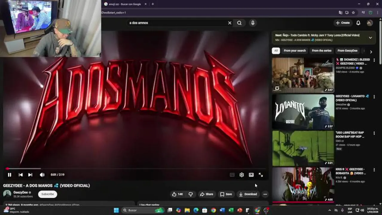The image size is (382, 215).
Task: Open Word from the taskbar
Action: click(x=222, y=210)
